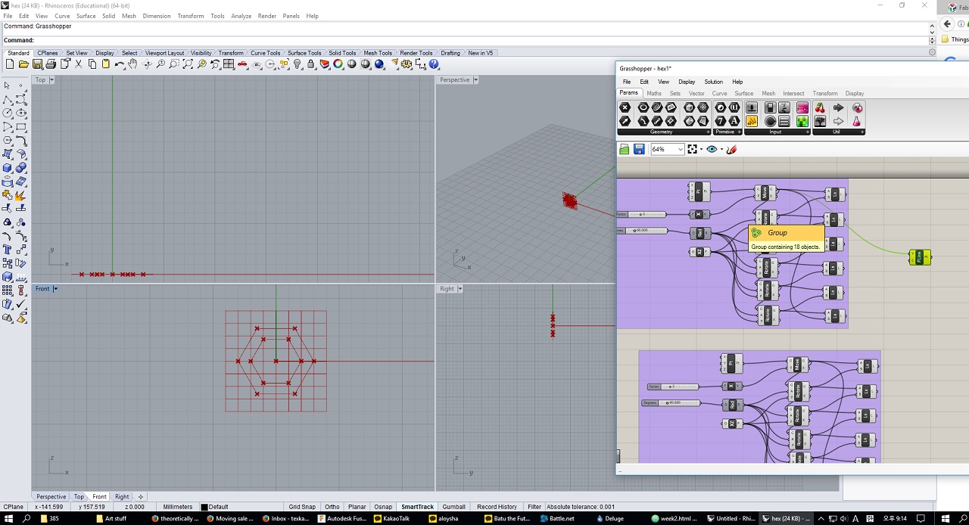Image resolution: width=969 pixels, height=525 pixels.
Task: Click the Command input field
Action: coord(466,40)
